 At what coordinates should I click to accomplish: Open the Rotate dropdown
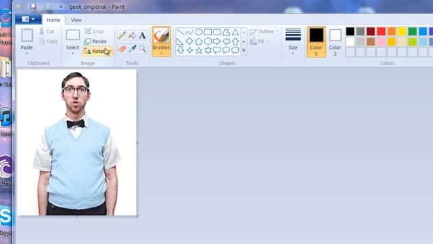click(x=97, y=52)
